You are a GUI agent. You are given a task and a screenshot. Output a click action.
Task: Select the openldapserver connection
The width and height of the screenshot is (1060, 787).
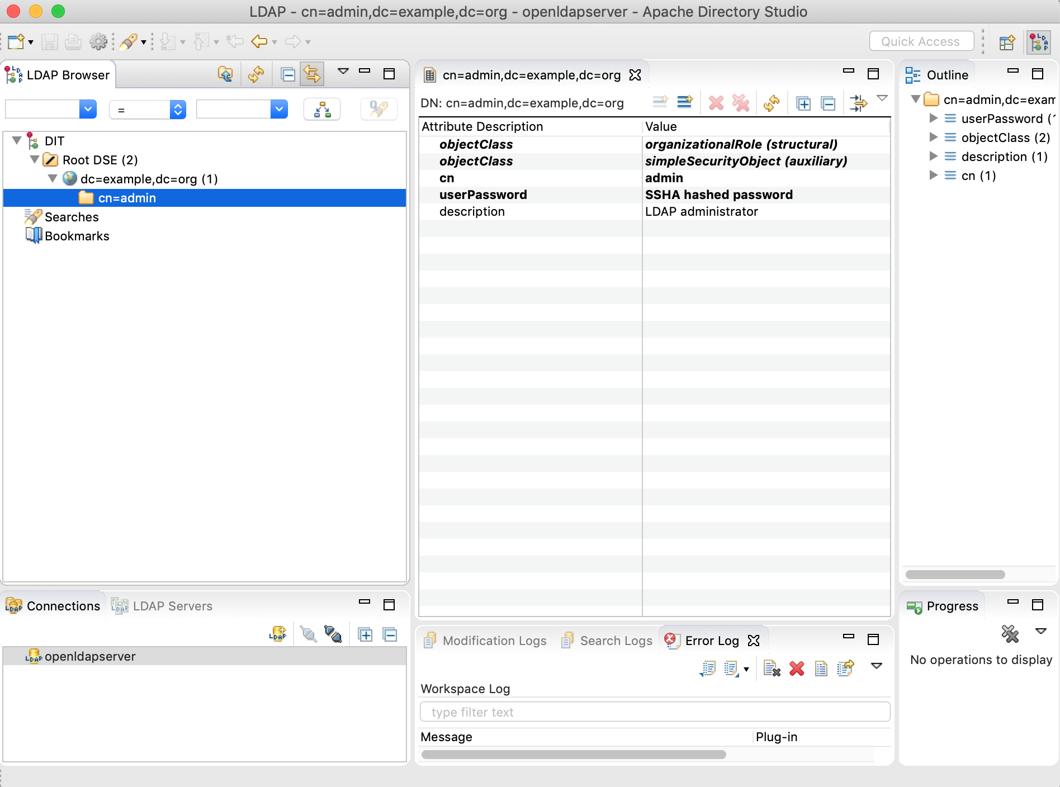pyautogui.click(x=89, y=656)
